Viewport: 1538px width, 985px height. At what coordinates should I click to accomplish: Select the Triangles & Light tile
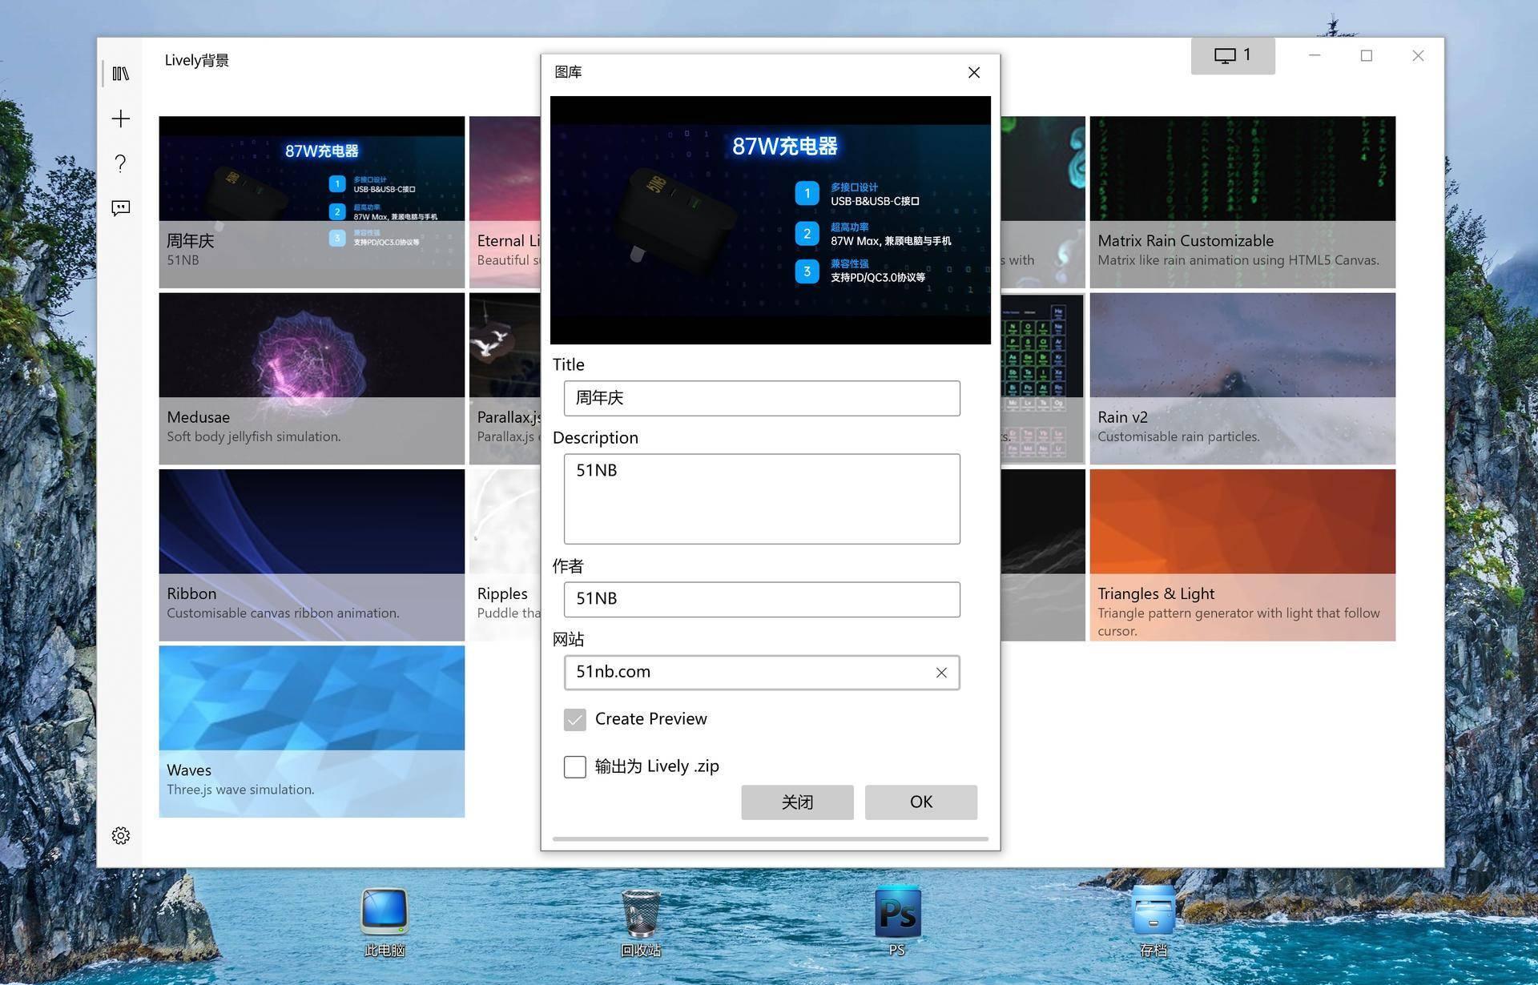1242,555
